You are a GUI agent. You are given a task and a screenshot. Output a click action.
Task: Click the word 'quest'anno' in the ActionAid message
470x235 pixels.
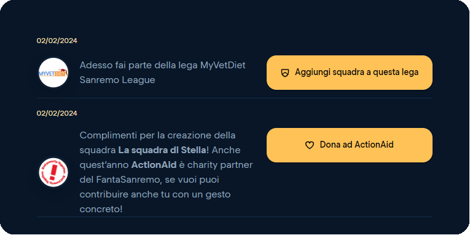tap(104, 165)
